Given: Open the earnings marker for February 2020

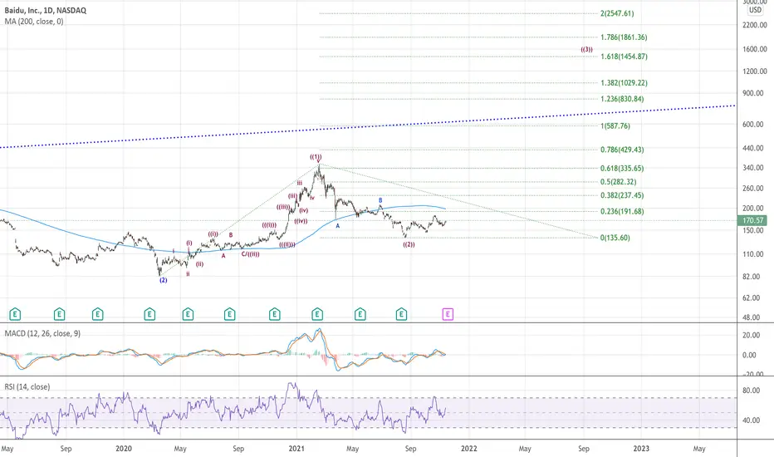Looking at the screenshot, I should (149, 314).
